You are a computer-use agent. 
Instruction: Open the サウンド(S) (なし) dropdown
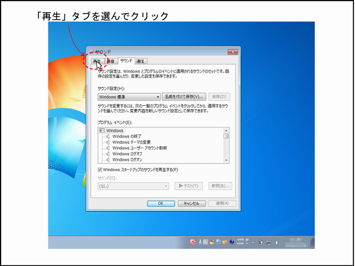pyautogui.click(x=133, y=186)
